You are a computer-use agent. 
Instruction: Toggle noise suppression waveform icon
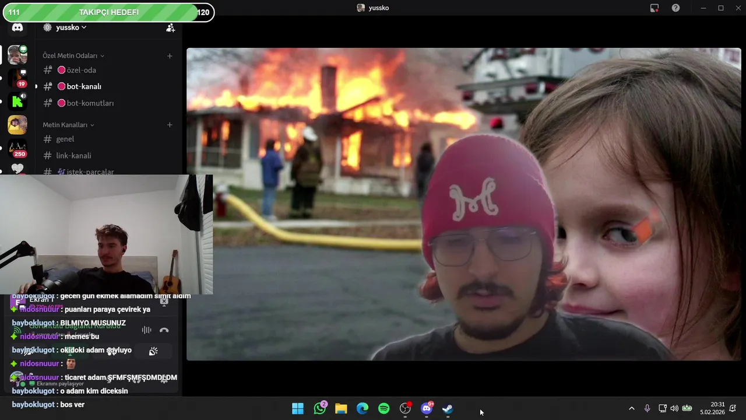pyautogui.click(x=146, y=330)
